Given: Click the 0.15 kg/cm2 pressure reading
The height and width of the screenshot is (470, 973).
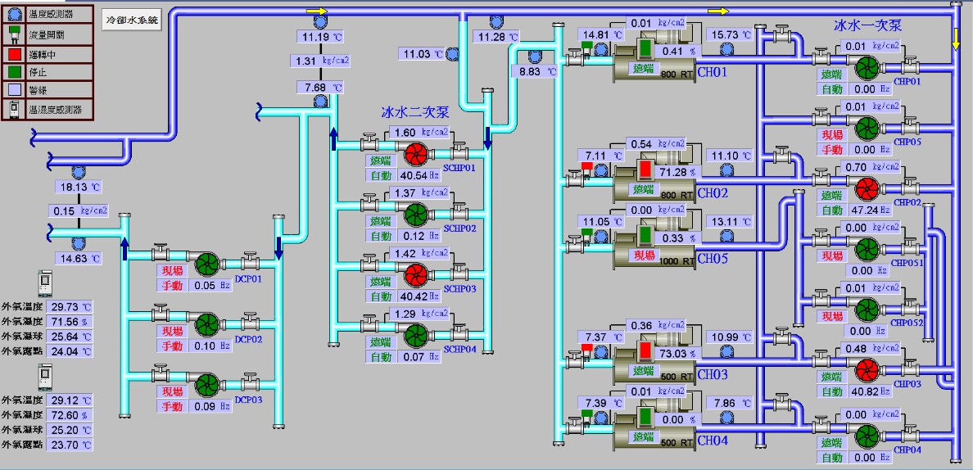Looking at the screenshot, I should [79, 210].
